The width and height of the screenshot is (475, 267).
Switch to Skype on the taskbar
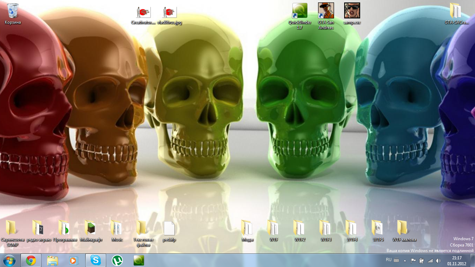(96, 260)
